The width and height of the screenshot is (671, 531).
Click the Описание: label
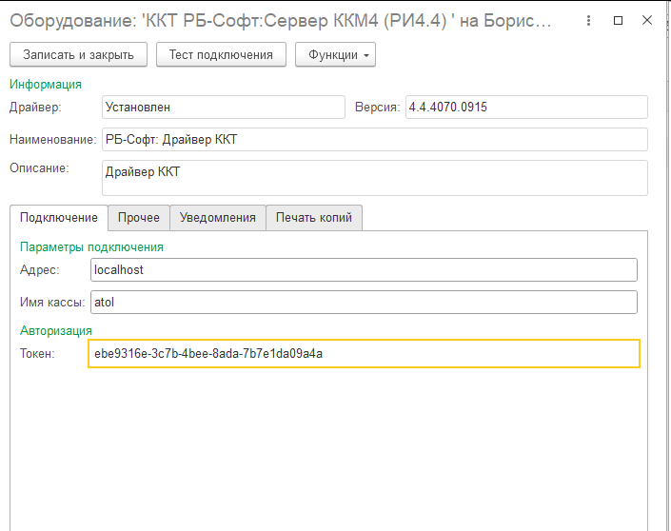pos(39,167)
